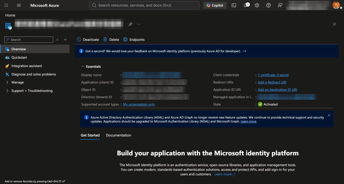Click Learn more in ADAL notice

249,122
